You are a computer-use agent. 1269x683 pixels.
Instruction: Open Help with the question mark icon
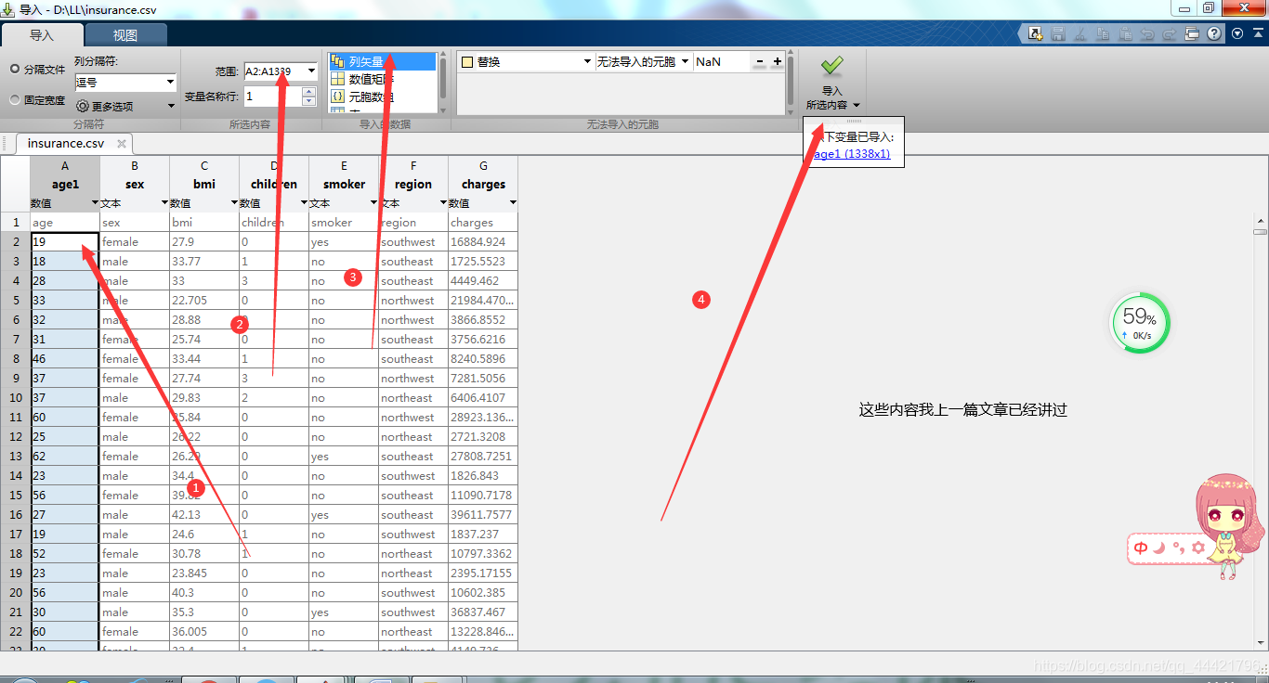point(1214,34)
